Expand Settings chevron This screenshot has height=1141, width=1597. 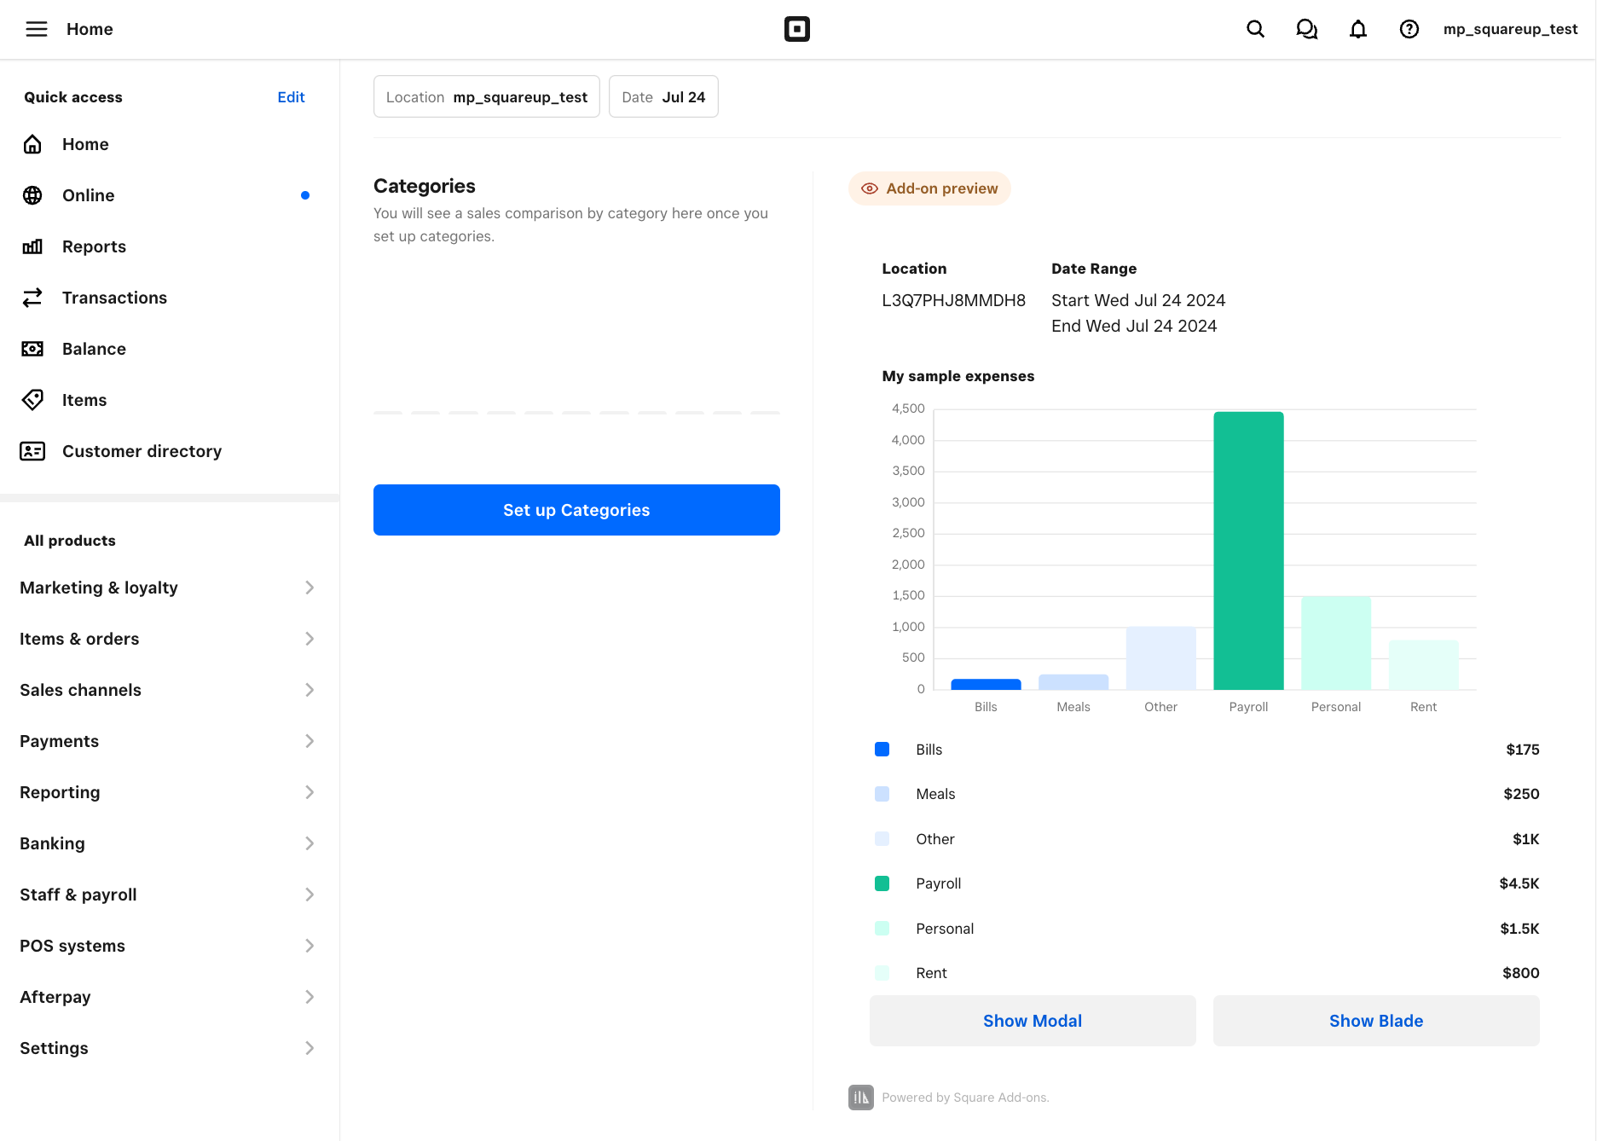pyautogui.click(x=310, y=1048)
